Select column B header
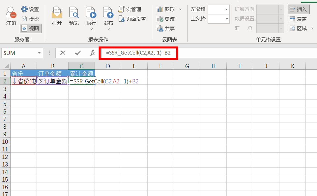The height and width of the screenshot is (196, 317). pos(53,66)
